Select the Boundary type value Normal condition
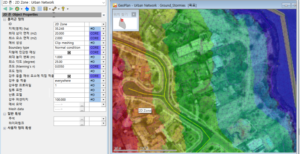 click(69, 48)
